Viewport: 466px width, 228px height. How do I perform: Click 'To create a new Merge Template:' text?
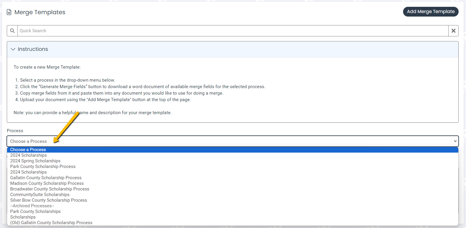pos(47,67)
